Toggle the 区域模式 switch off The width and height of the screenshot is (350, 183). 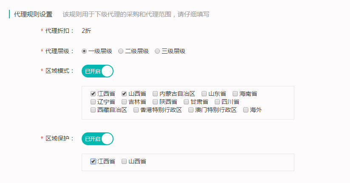pyautogui.click(x=97, y=71)
